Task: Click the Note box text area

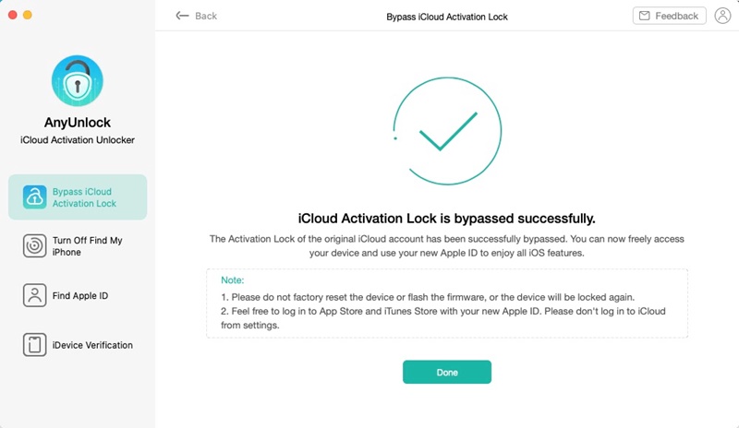Action: point(447,303)
